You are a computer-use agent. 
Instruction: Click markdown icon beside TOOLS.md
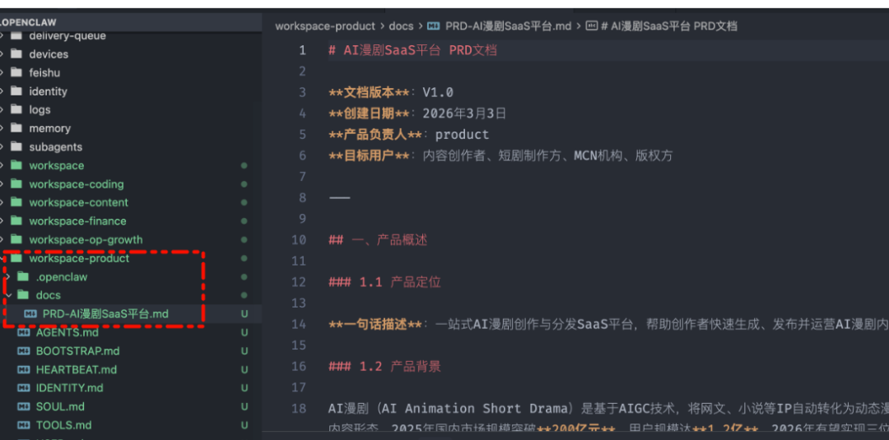click(x=23, y=425)
